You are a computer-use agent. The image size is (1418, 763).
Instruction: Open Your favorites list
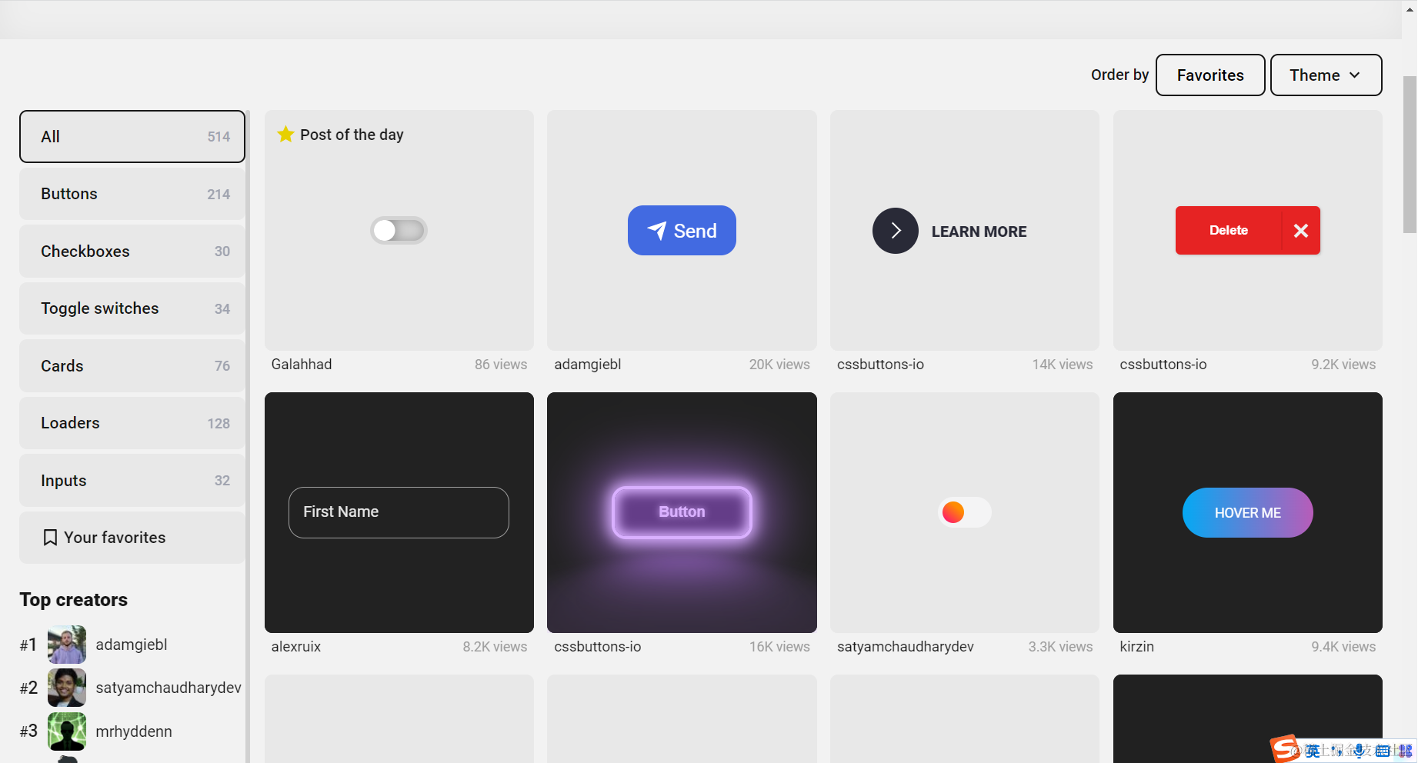(132, 538)
